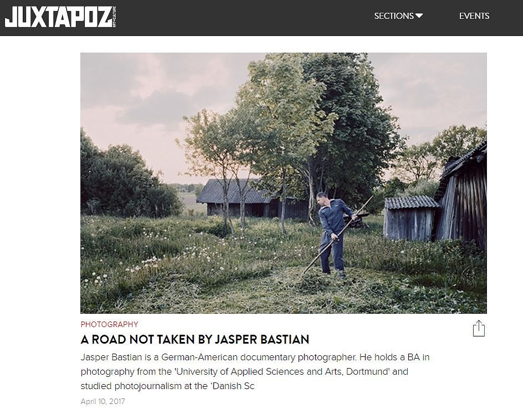Expand the SECTIONS dropdown arrow
Screen dimensions: 523x419
419,16
